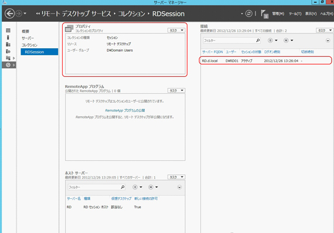Expand the connections filter criteria chevron
Image resolution: width=334 pixels, height=233 pixels.
(x=328, y=40)
